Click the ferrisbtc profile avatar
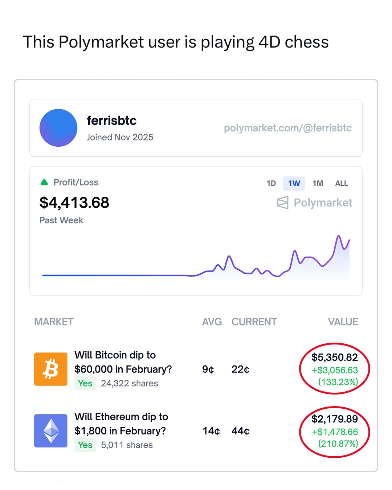The image size is (392, 490). click(58, 128)
